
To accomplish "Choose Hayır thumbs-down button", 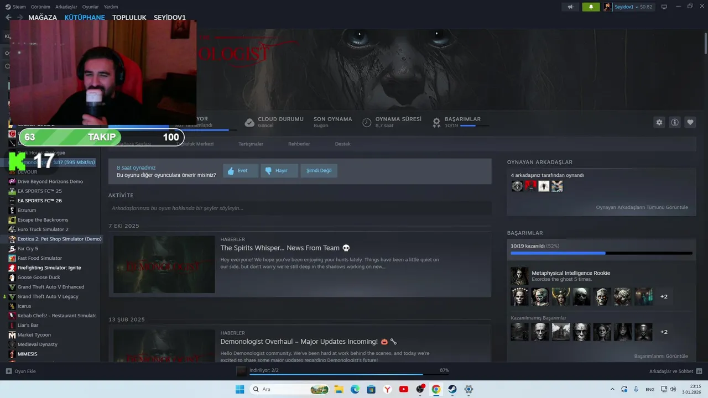I will point(280,171).
